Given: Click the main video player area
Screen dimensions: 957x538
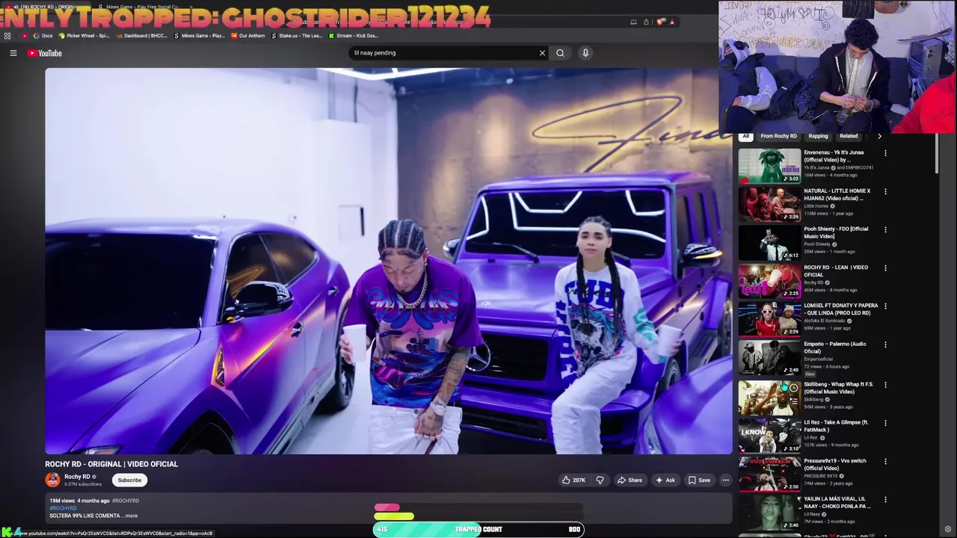Looking at the screenshot, I should 389,261.
